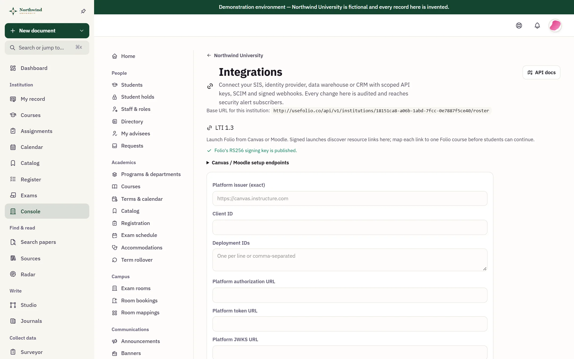Image resolution: width=574 pixels, height=359 pixels.
Task: Click the Exams sidebar icon
Action: click(x=13, y=195)
